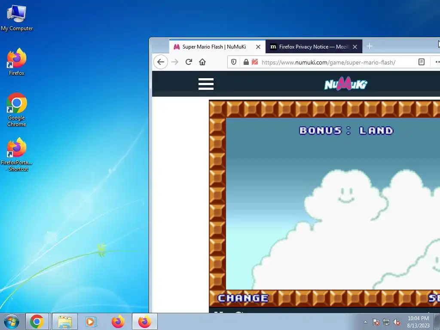Select the Firefox desktop shortcut
440x330 pixels.
click(x=17, y=62)
